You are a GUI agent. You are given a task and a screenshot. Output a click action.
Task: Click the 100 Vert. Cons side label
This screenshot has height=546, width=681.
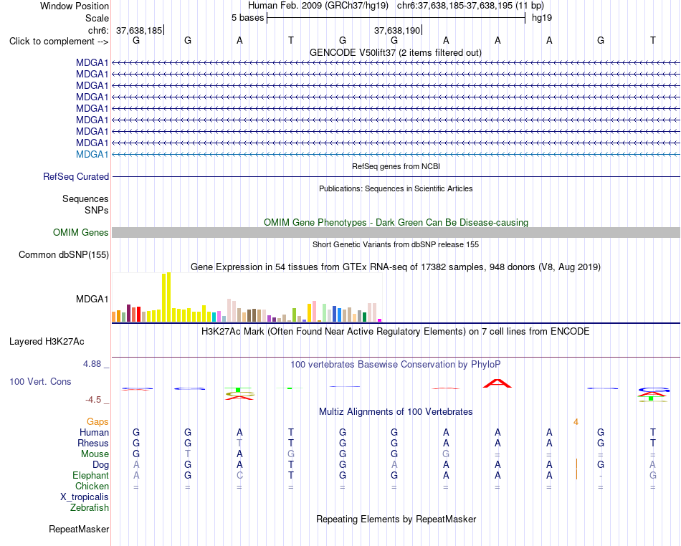point(40,381)
